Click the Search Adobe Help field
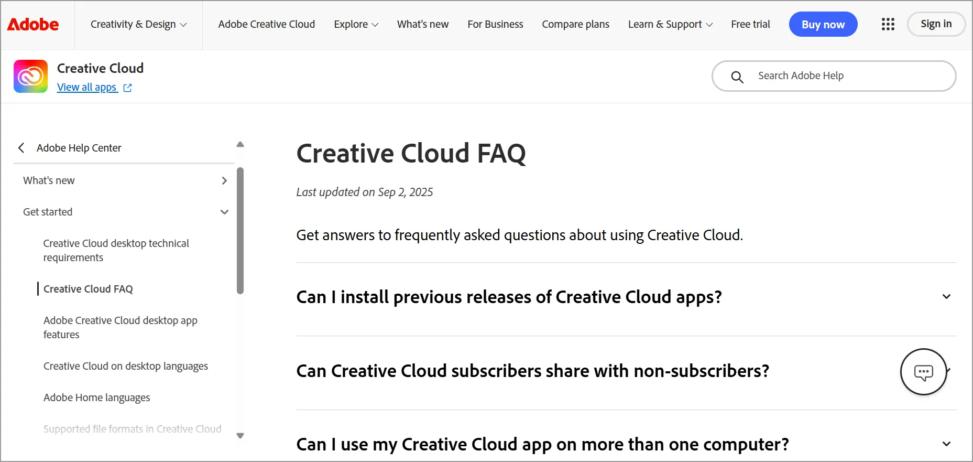Viewport: 973px width, 462px height. click(834, 76)
